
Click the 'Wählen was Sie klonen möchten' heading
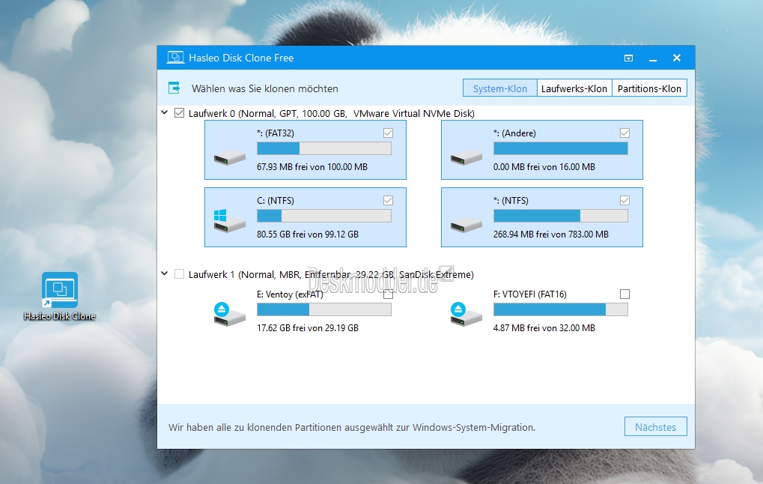265,88
